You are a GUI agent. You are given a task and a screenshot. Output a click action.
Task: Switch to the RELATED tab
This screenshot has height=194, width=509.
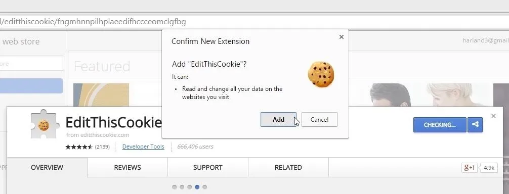pos(288,167)
